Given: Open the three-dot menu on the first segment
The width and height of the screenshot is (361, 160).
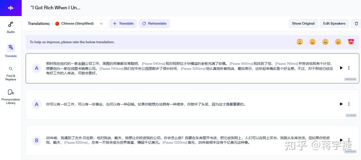Looking at the screenshot, I should 349,68.
